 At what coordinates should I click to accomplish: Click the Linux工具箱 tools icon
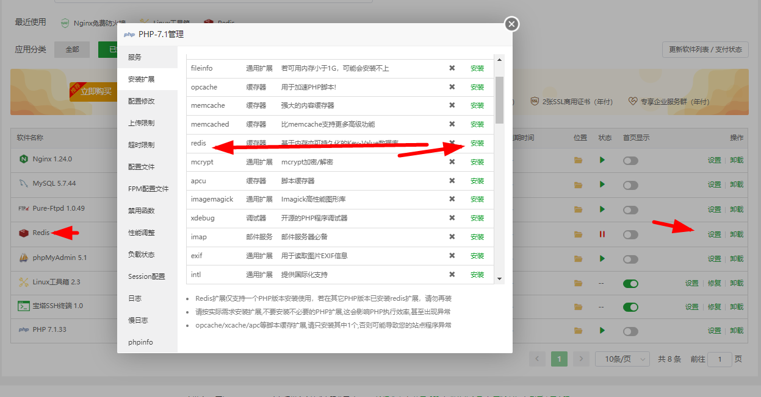(x=24, y=282)
